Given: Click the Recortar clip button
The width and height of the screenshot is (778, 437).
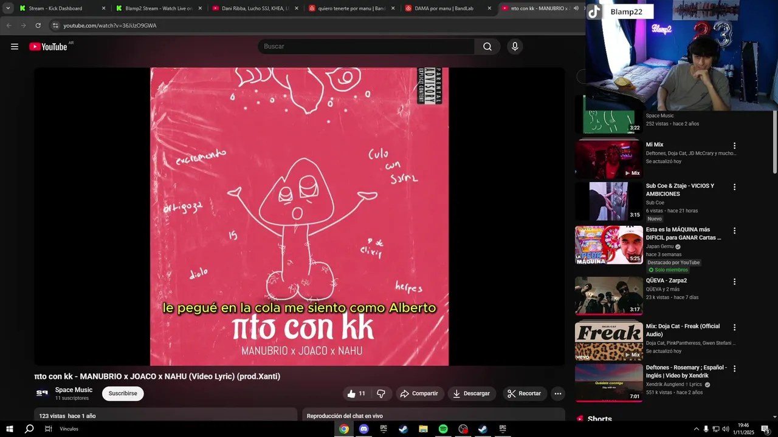Looking at the screenshot, I should 524,393.
